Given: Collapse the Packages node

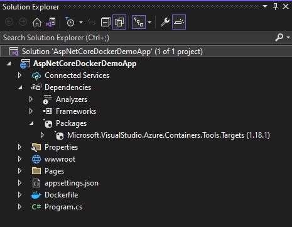Looking at the screenshot, I should point(31,123).
